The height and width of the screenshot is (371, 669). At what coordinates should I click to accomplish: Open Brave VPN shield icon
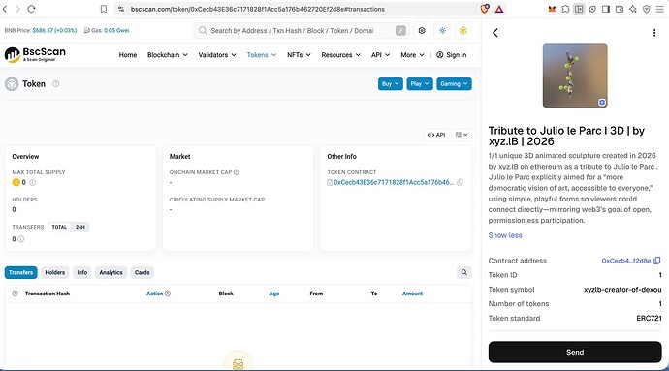click(647, 9)
